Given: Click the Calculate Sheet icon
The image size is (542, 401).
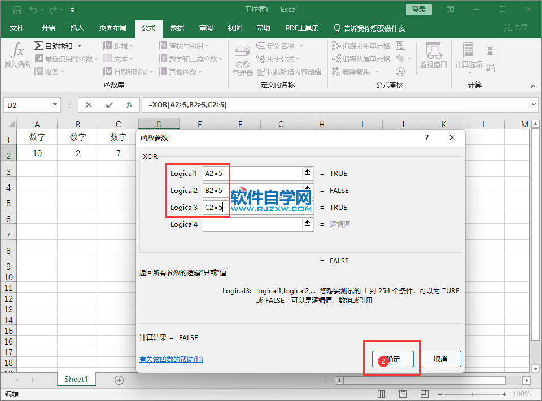Looking at the screenshot, I should tap(490, 68).
